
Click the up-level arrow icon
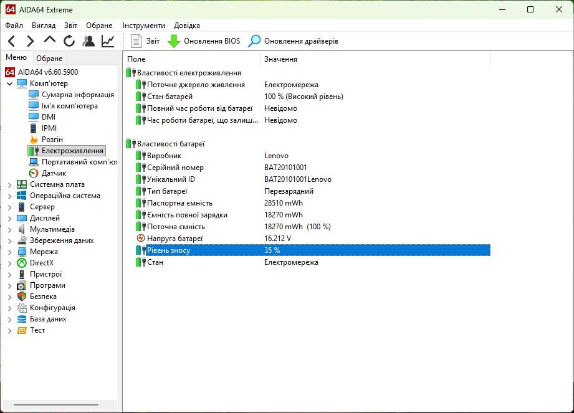click(50, 40)
